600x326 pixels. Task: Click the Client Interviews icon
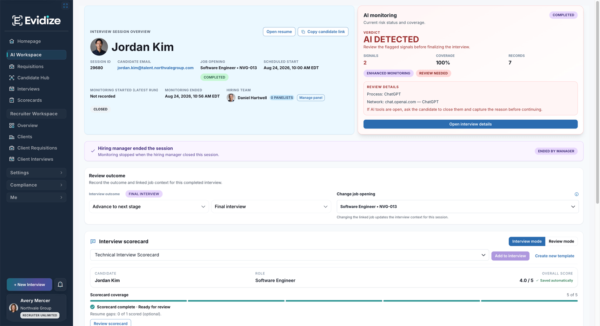click(12, 159)
